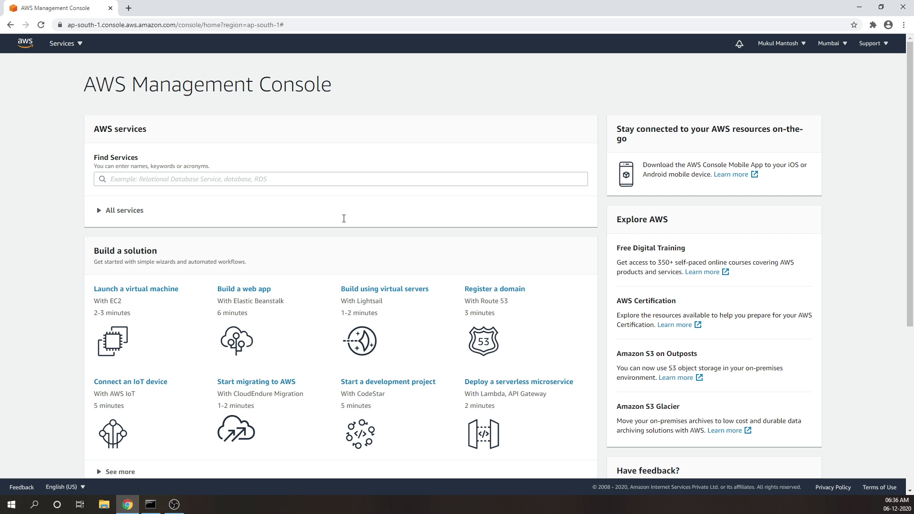
Task: Select the Lightsail virtual servers icon
Action: click(x=360, y=341)
